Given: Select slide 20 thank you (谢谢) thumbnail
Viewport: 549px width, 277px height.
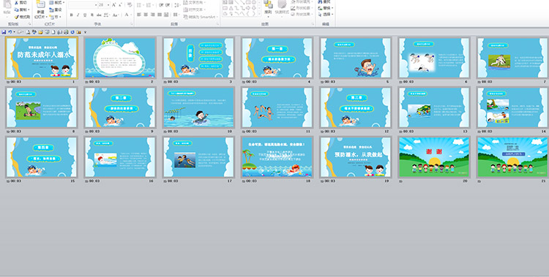Looking at the screenshot, I should [x=434, y=157].
